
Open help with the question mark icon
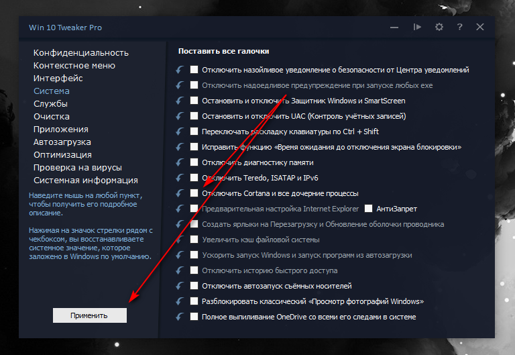(x=460, y=27)
